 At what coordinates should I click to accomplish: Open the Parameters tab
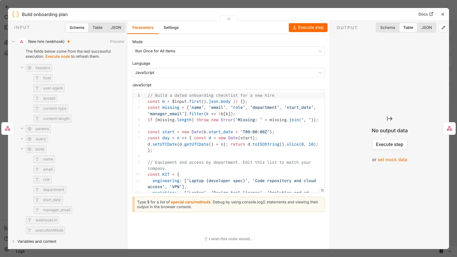point(143,27)
